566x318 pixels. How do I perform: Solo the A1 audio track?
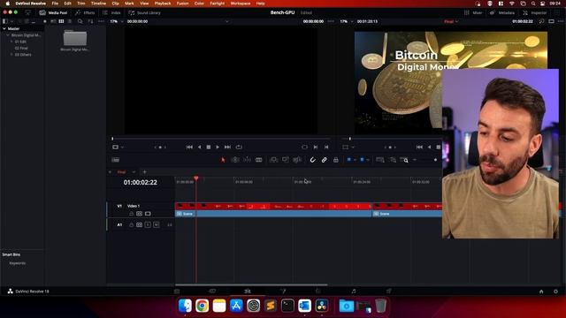point(148,225)
